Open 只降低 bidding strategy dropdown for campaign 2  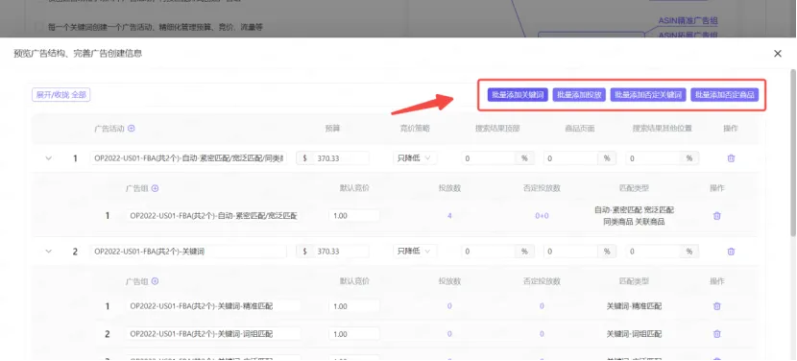point(414,252)
